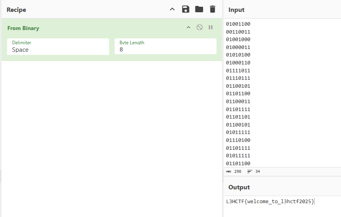341x217 pixels.
Task: Collapse the From Binary operation
Action: pos(188,28)
